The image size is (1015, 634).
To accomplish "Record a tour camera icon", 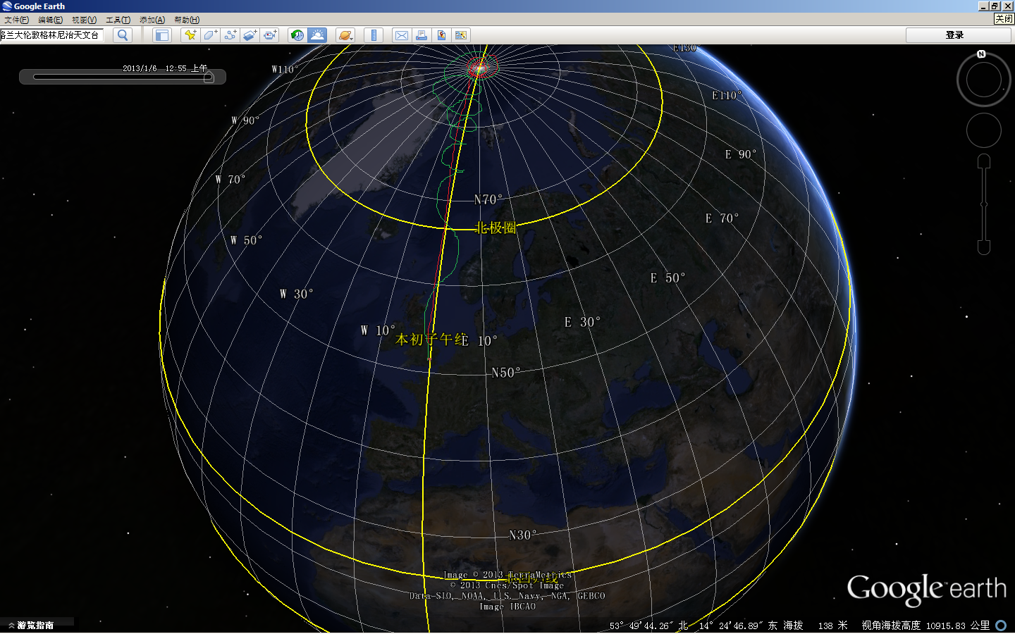I will click(269, 35).
